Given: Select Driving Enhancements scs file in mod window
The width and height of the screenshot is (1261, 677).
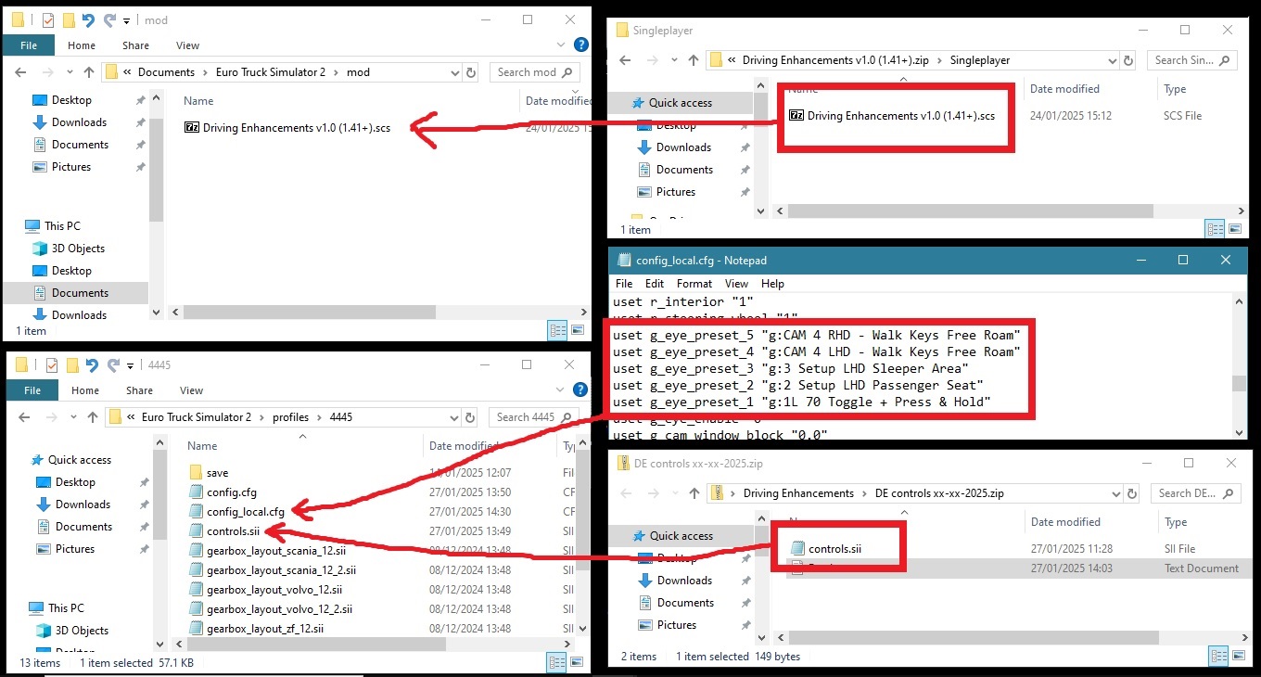Looking at the screenshot, I should (287, 128).
